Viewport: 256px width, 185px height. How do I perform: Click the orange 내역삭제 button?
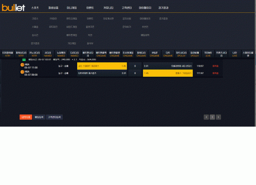pyautogui.click(x=26, y=117)
